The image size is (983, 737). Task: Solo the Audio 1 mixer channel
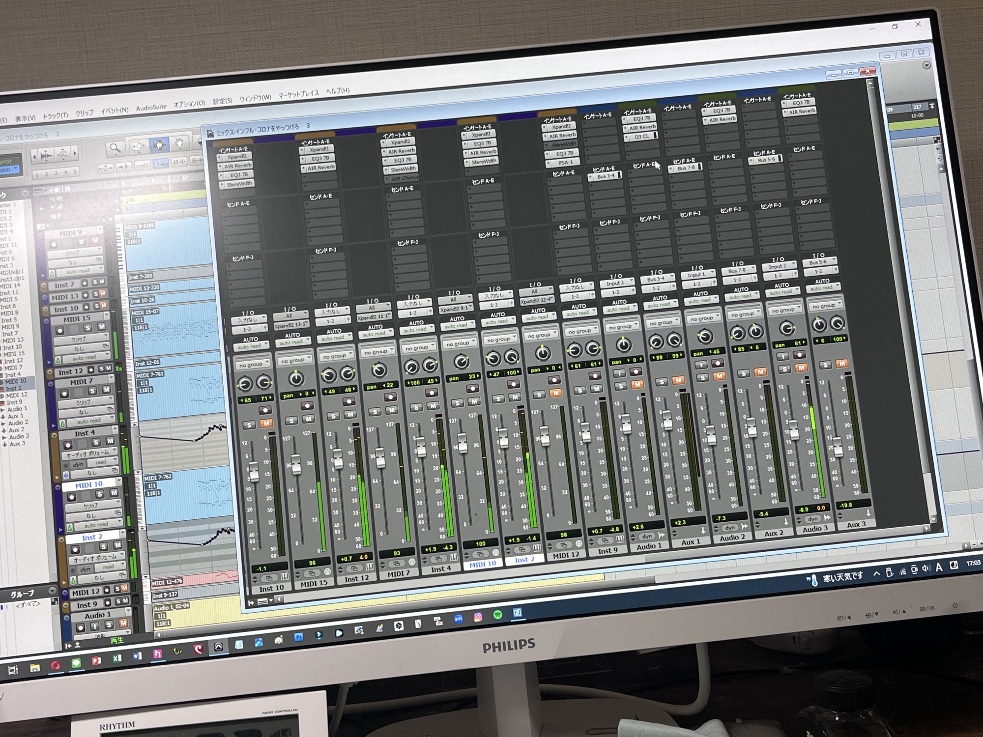coord(621,386)
